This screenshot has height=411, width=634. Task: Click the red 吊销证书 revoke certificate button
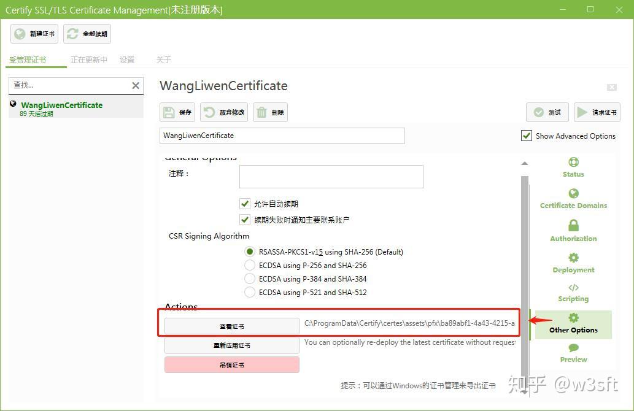pos(231,364)
